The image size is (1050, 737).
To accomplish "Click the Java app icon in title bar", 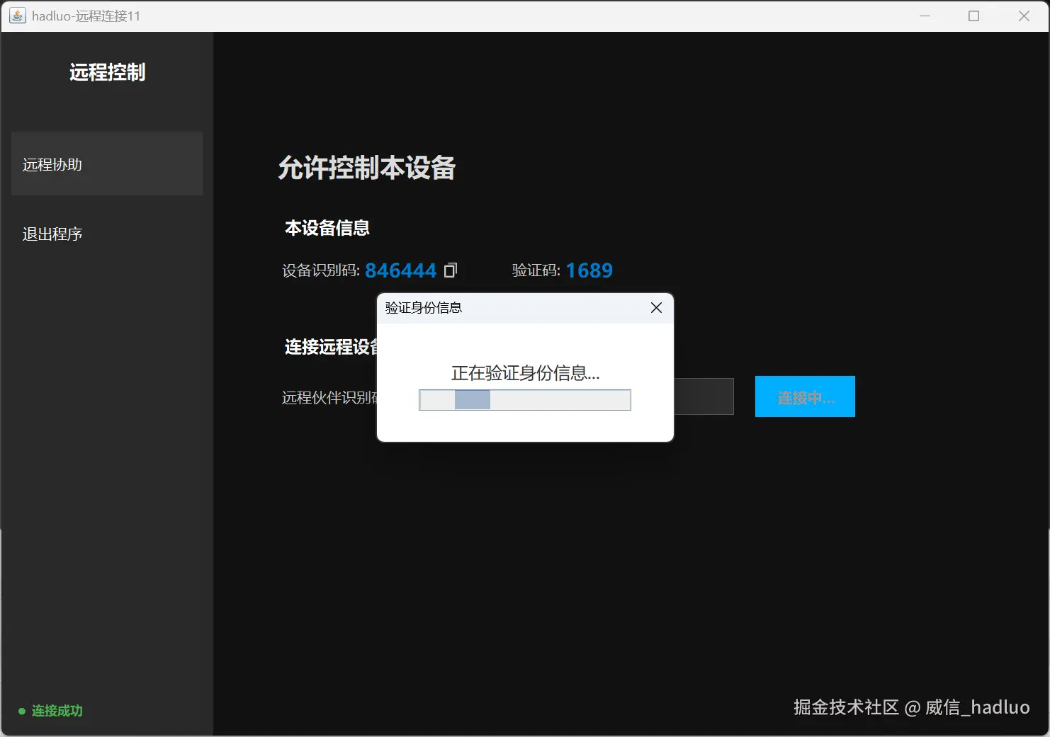I will 17,16.
